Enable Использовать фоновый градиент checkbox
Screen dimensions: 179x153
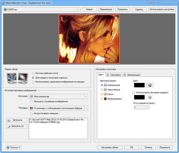[x=134, y=93]
